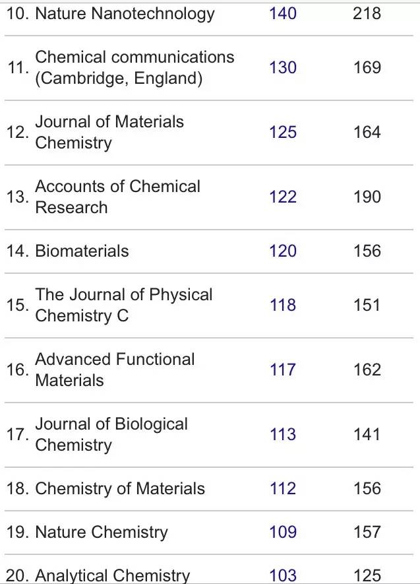Open Nature Chemistry h5-index 109 link

coord(283,532)
